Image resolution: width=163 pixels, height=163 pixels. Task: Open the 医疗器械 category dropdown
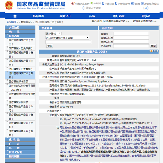(54, 34)
